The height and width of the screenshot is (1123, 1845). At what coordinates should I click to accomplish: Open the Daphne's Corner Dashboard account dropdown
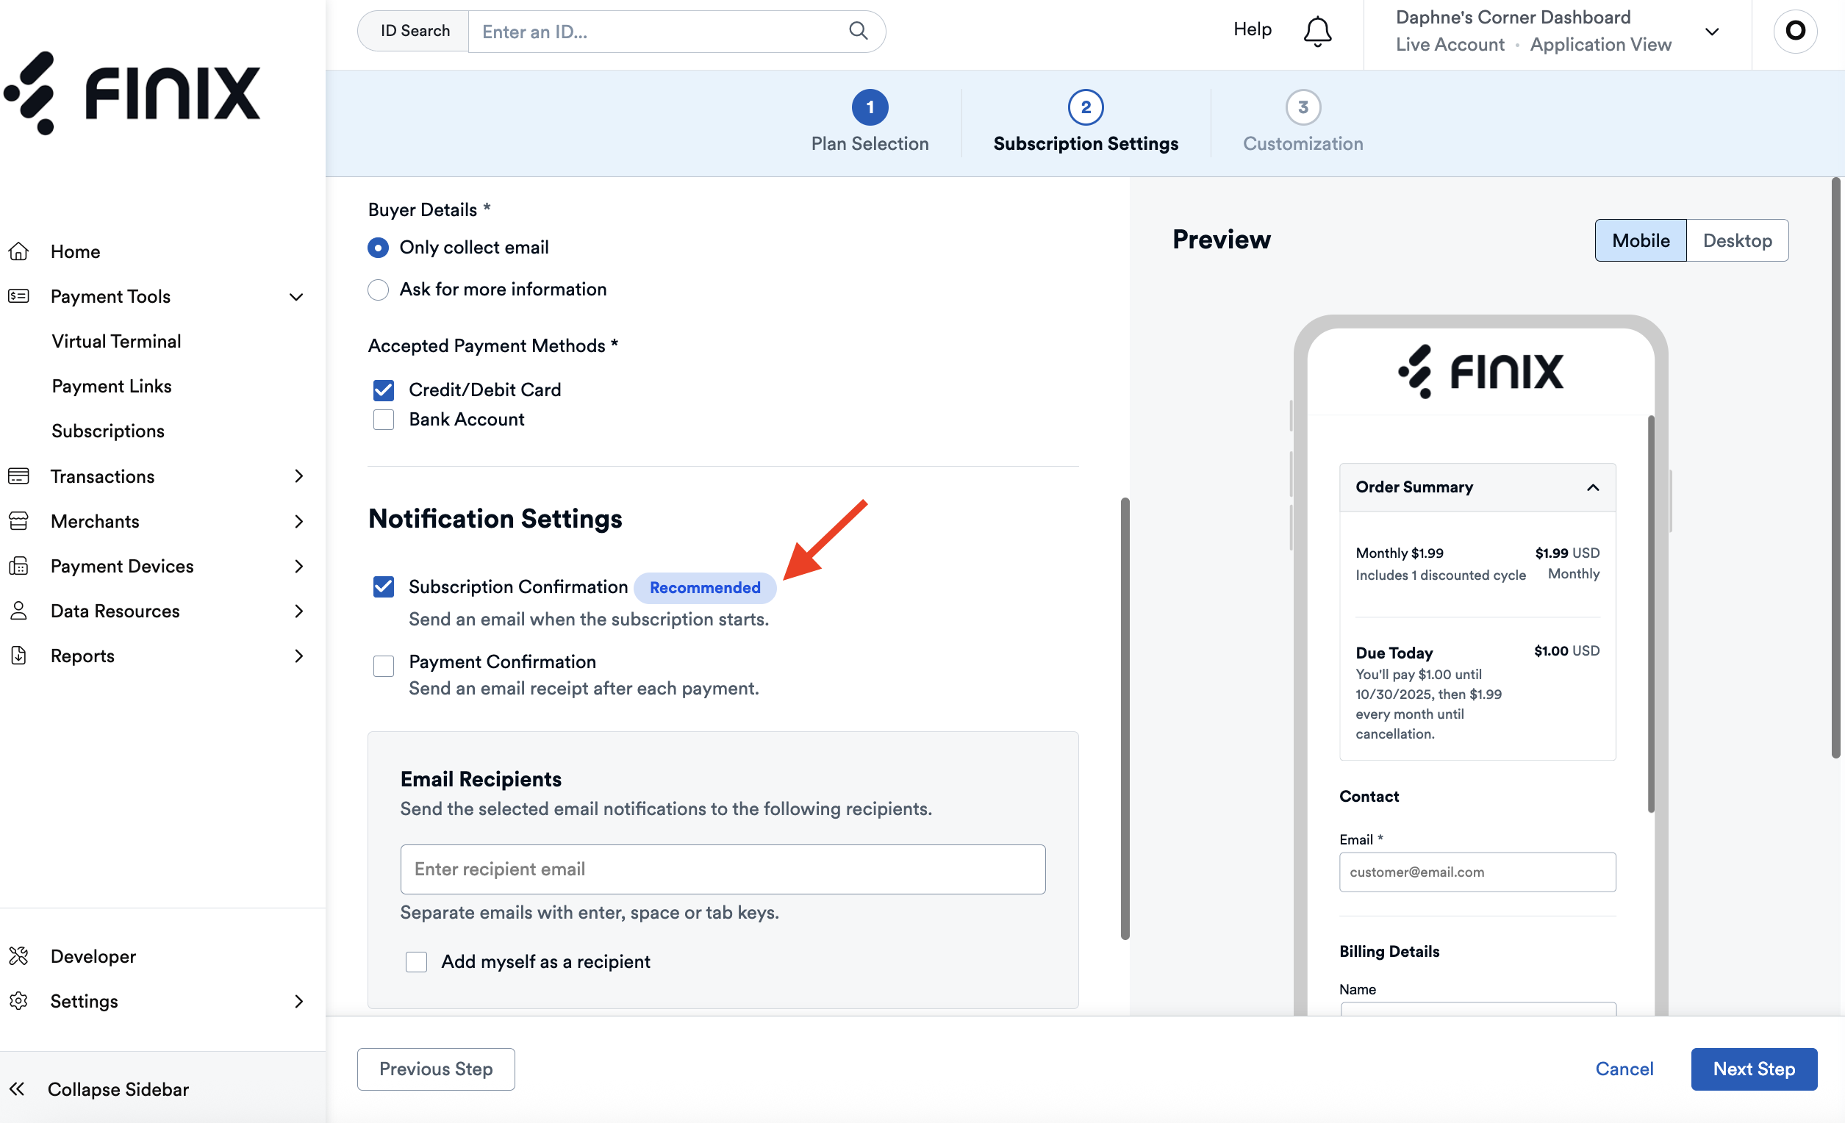(x=1712, y=32)
